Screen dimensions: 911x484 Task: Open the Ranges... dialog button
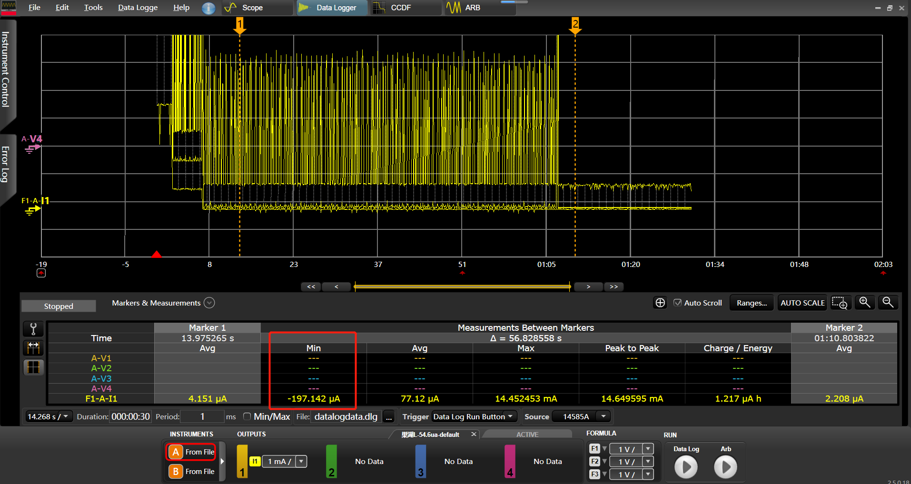coord(752,303)
